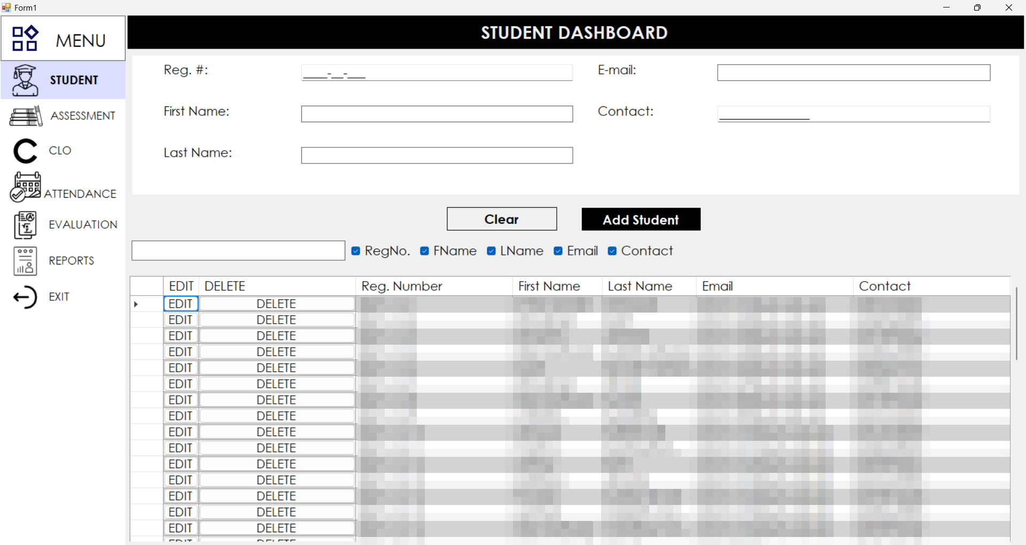Focus the First Name text field
Image resolution: width=1026 pixels, height=545 pixels.
tap(437, 114)
